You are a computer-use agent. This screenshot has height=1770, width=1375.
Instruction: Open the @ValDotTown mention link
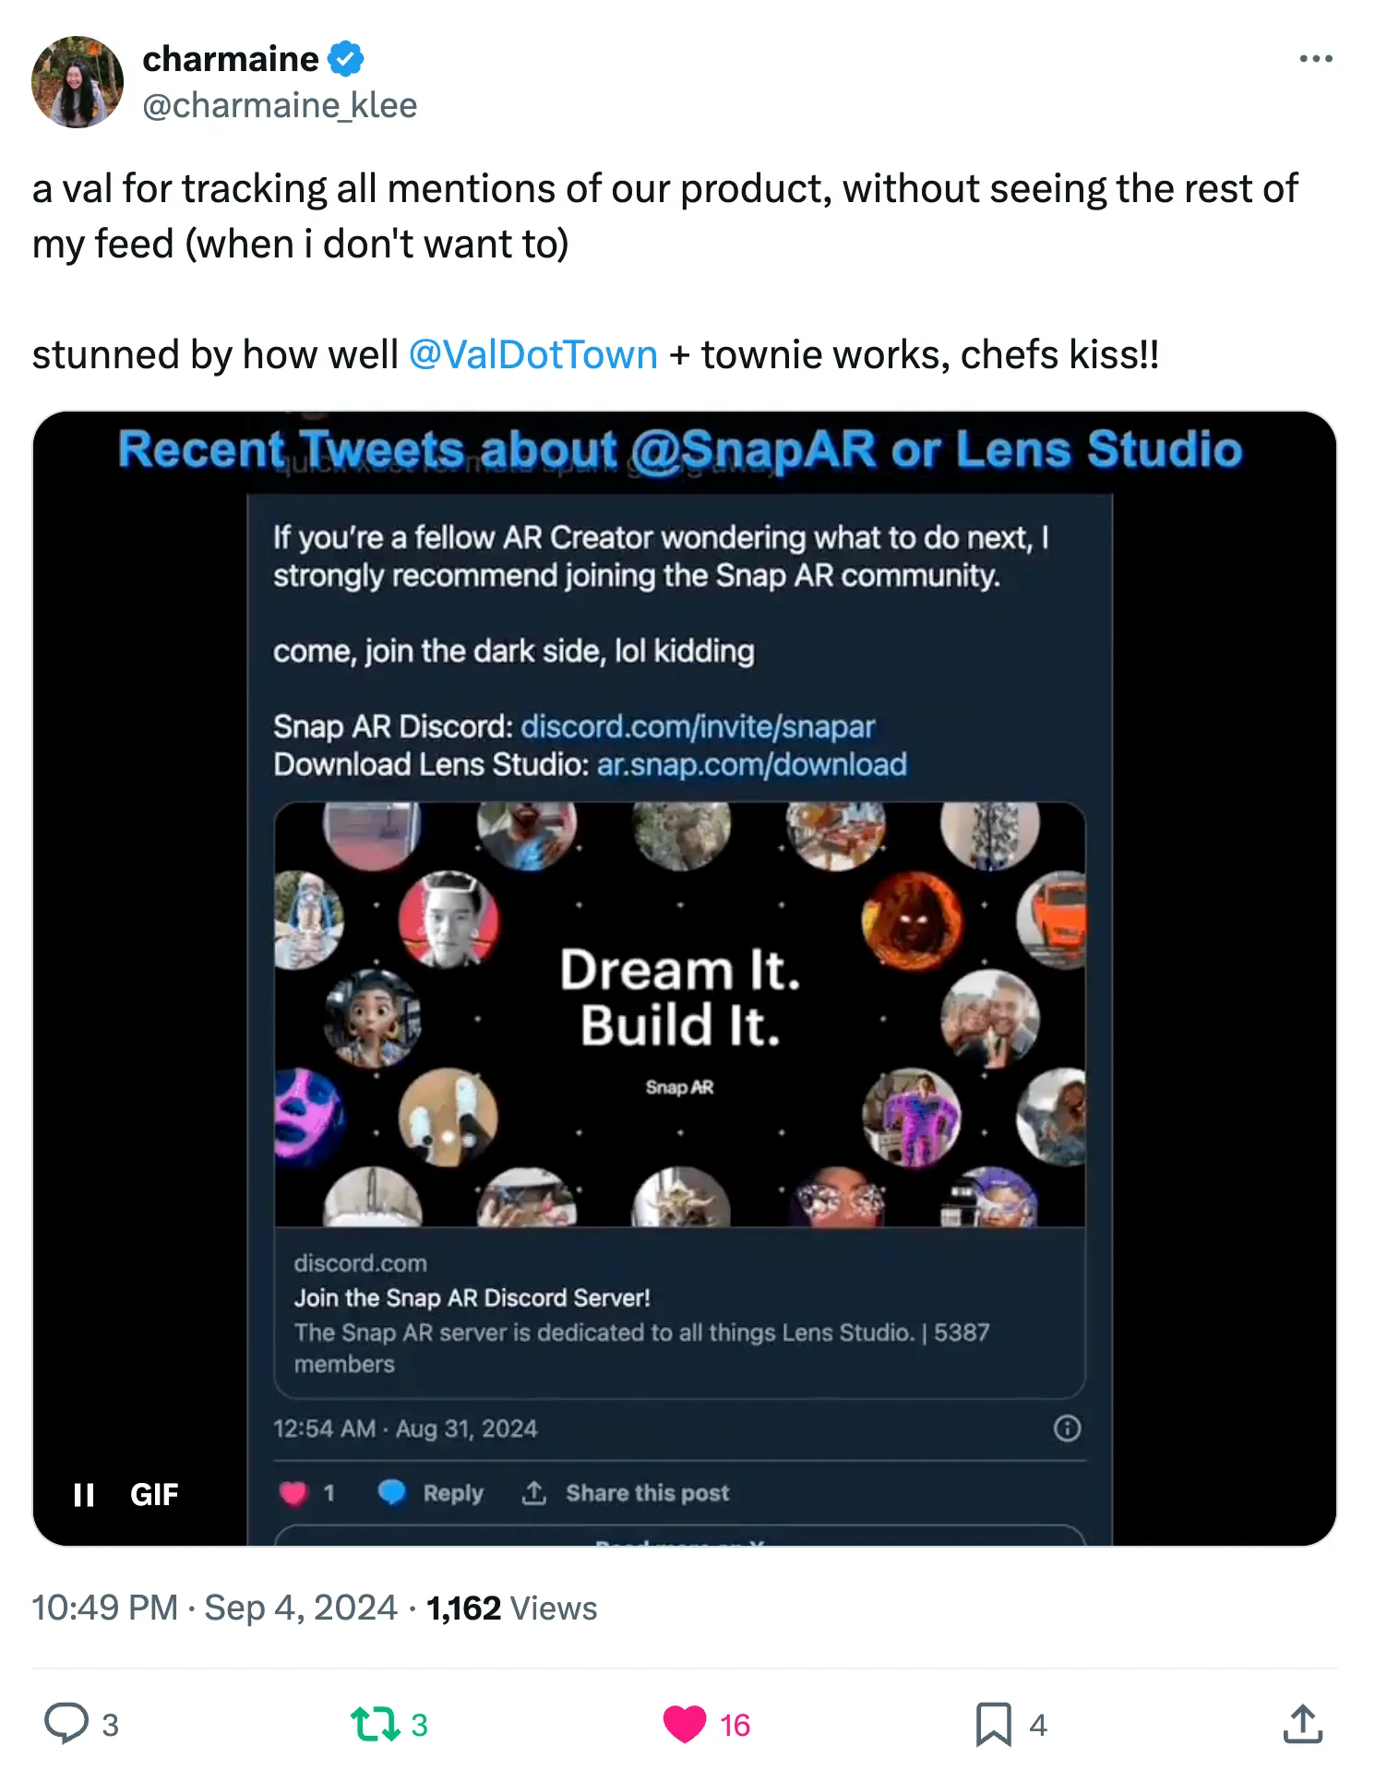532,354
